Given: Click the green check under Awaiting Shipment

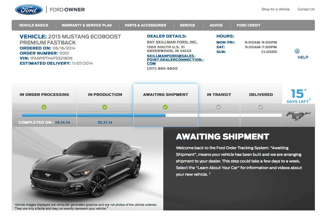Looking at the screenshot, I should [x=165, y=107].
